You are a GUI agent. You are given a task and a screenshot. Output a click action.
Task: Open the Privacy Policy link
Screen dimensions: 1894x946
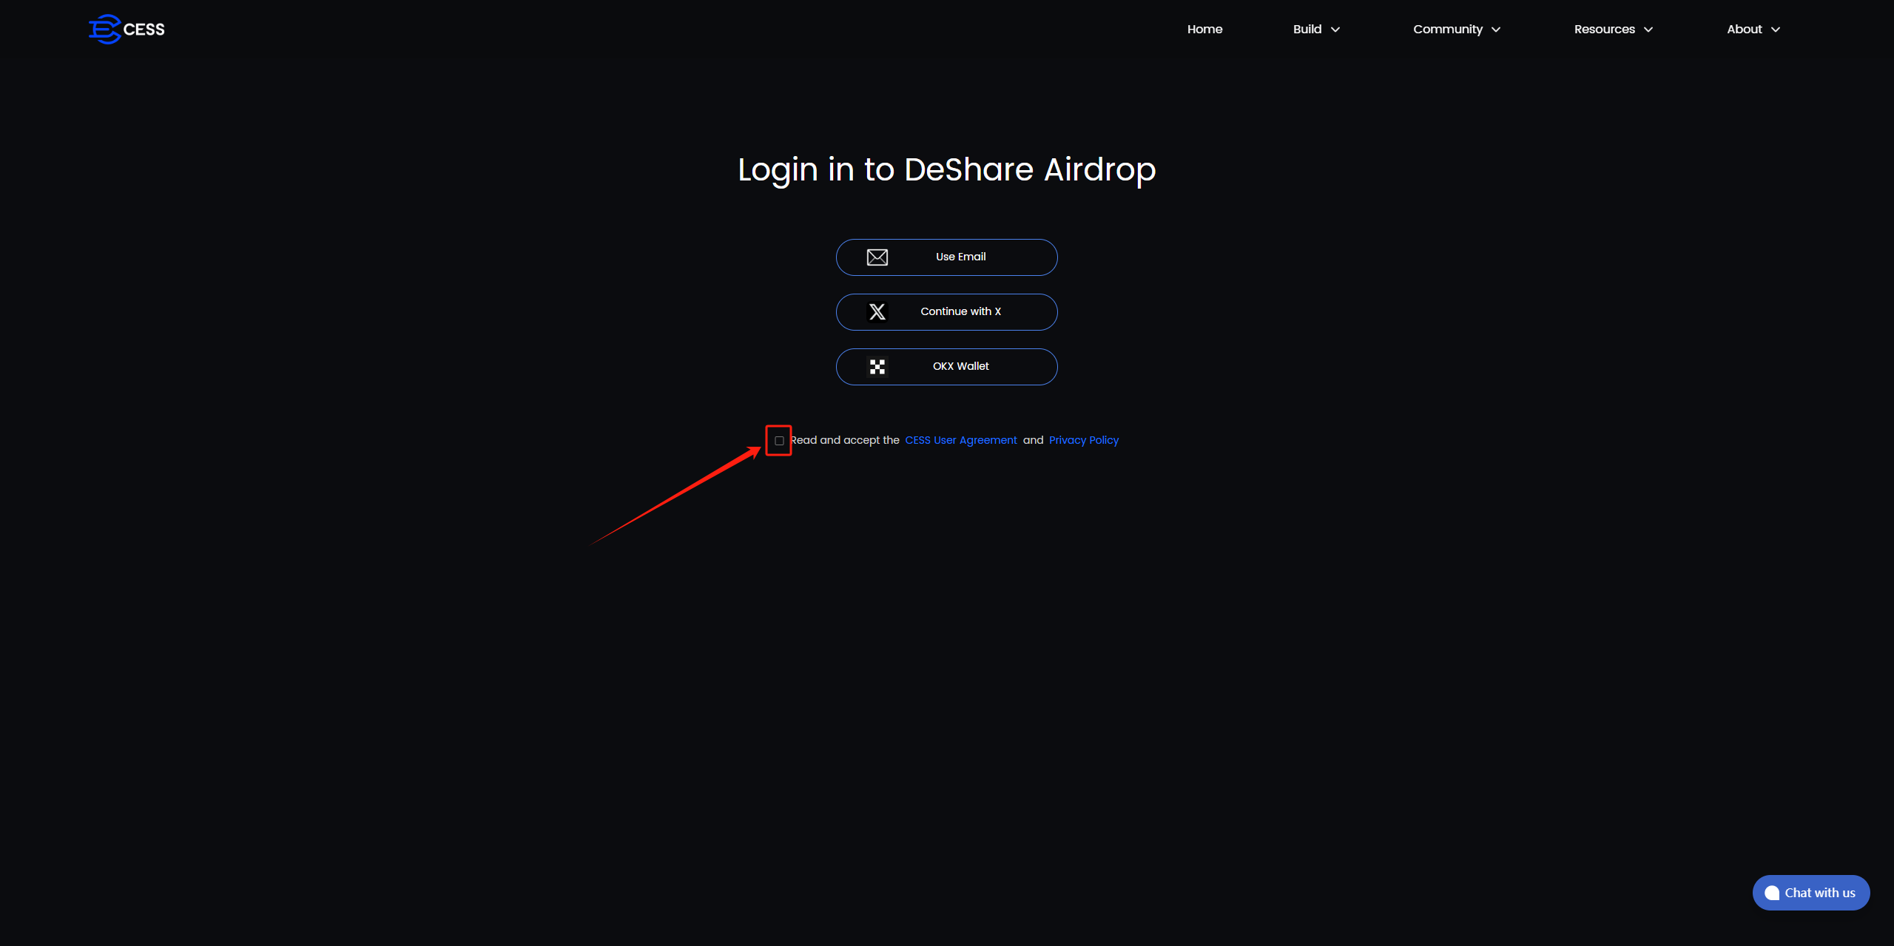1084,440
